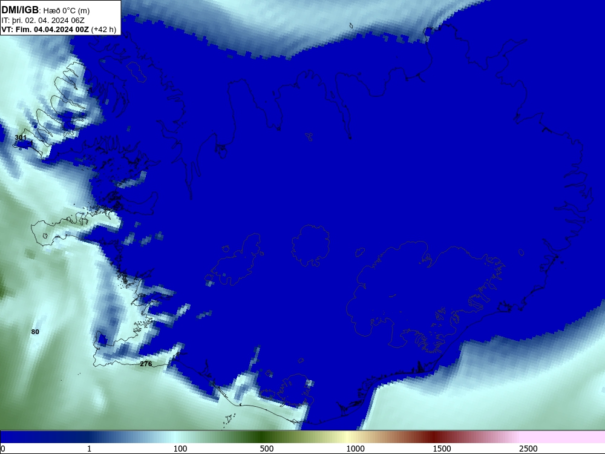Click the 2500 label on the color scale
Image resolution: width=605 pixels, height=454 pixels.
tap(528, 449)
